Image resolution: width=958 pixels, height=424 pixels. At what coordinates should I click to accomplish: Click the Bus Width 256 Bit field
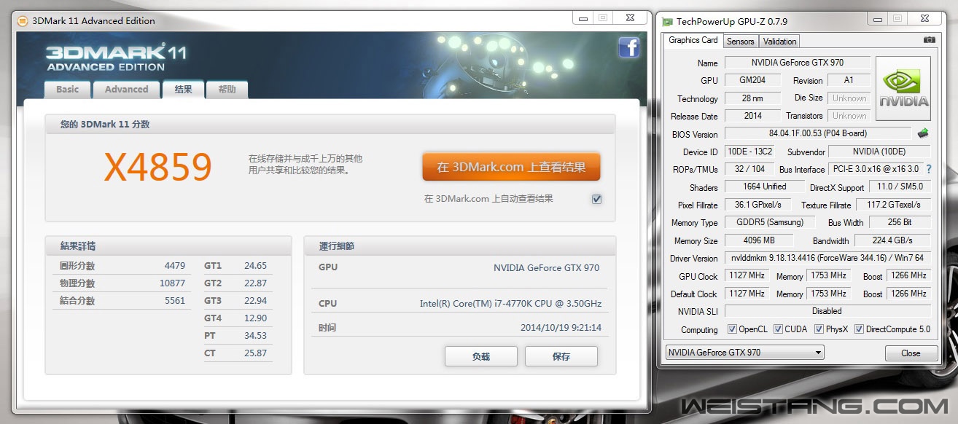point(900,222)
